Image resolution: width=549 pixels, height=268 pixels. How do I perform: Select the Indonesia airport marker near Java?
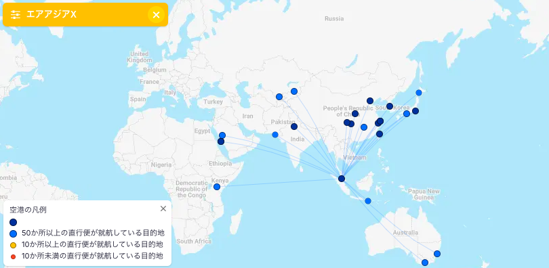368,201
